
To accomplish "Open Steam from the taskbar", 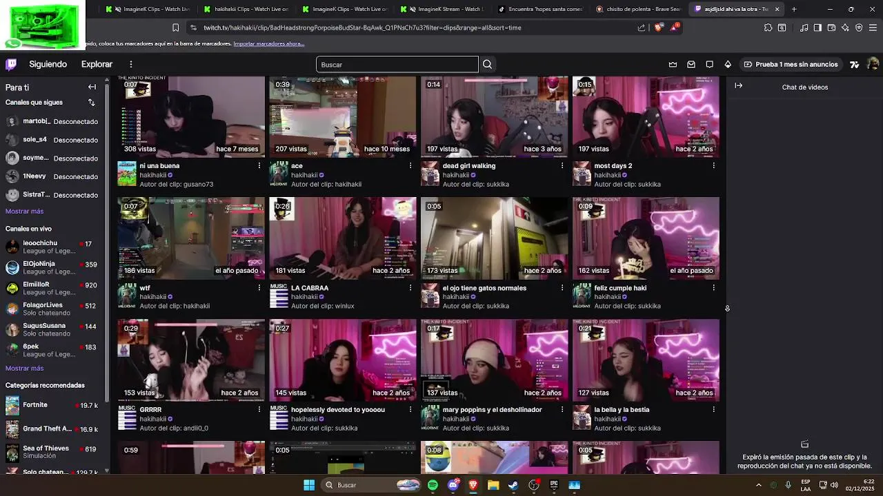I will [x=513, y=485].
